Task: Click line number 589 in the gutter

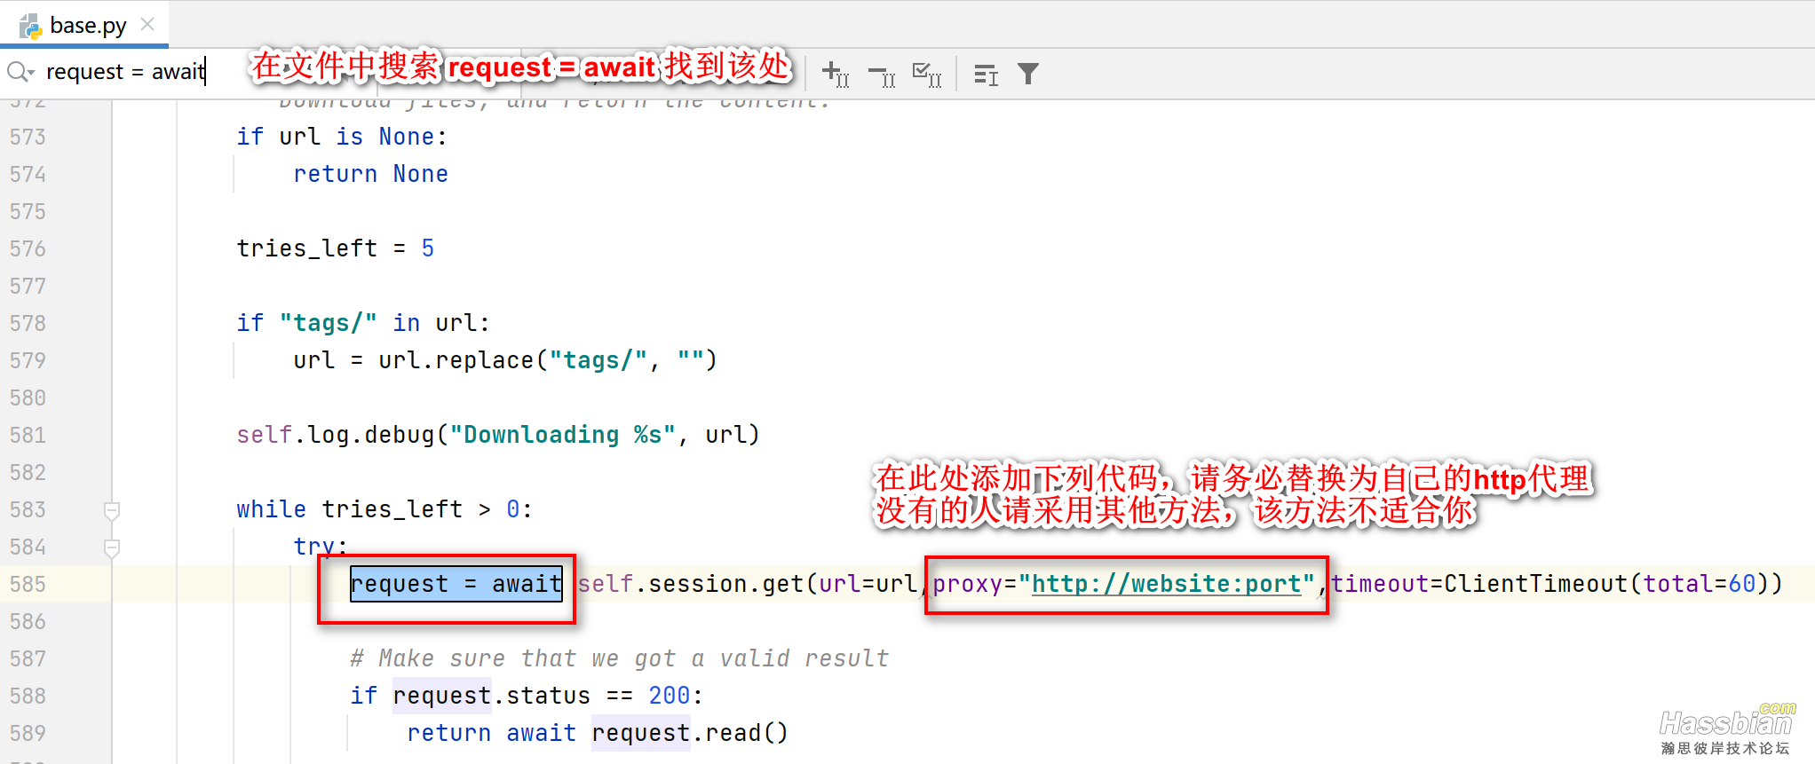Action: 28,733
